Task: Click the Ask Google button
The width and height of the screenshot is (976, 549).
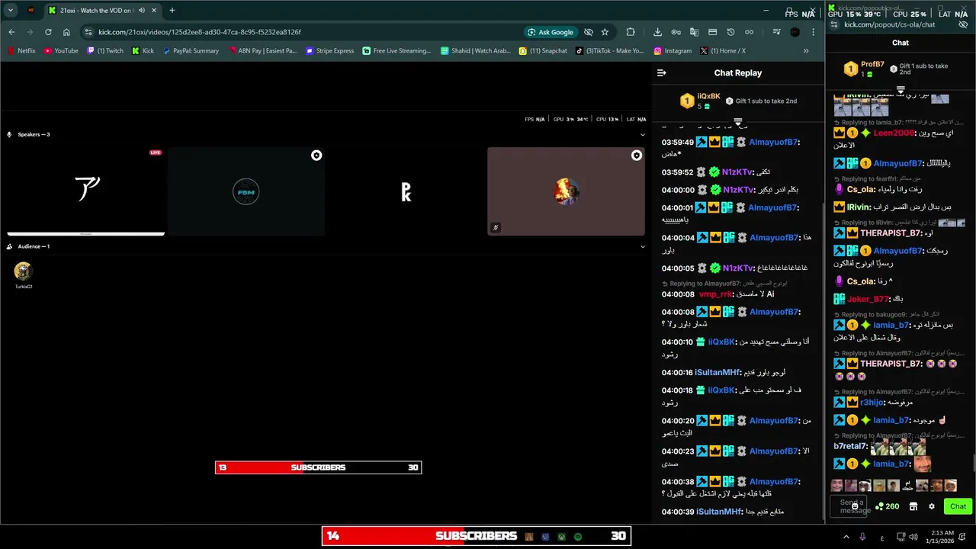Action: pyautogui.click(x=550, y=32)
